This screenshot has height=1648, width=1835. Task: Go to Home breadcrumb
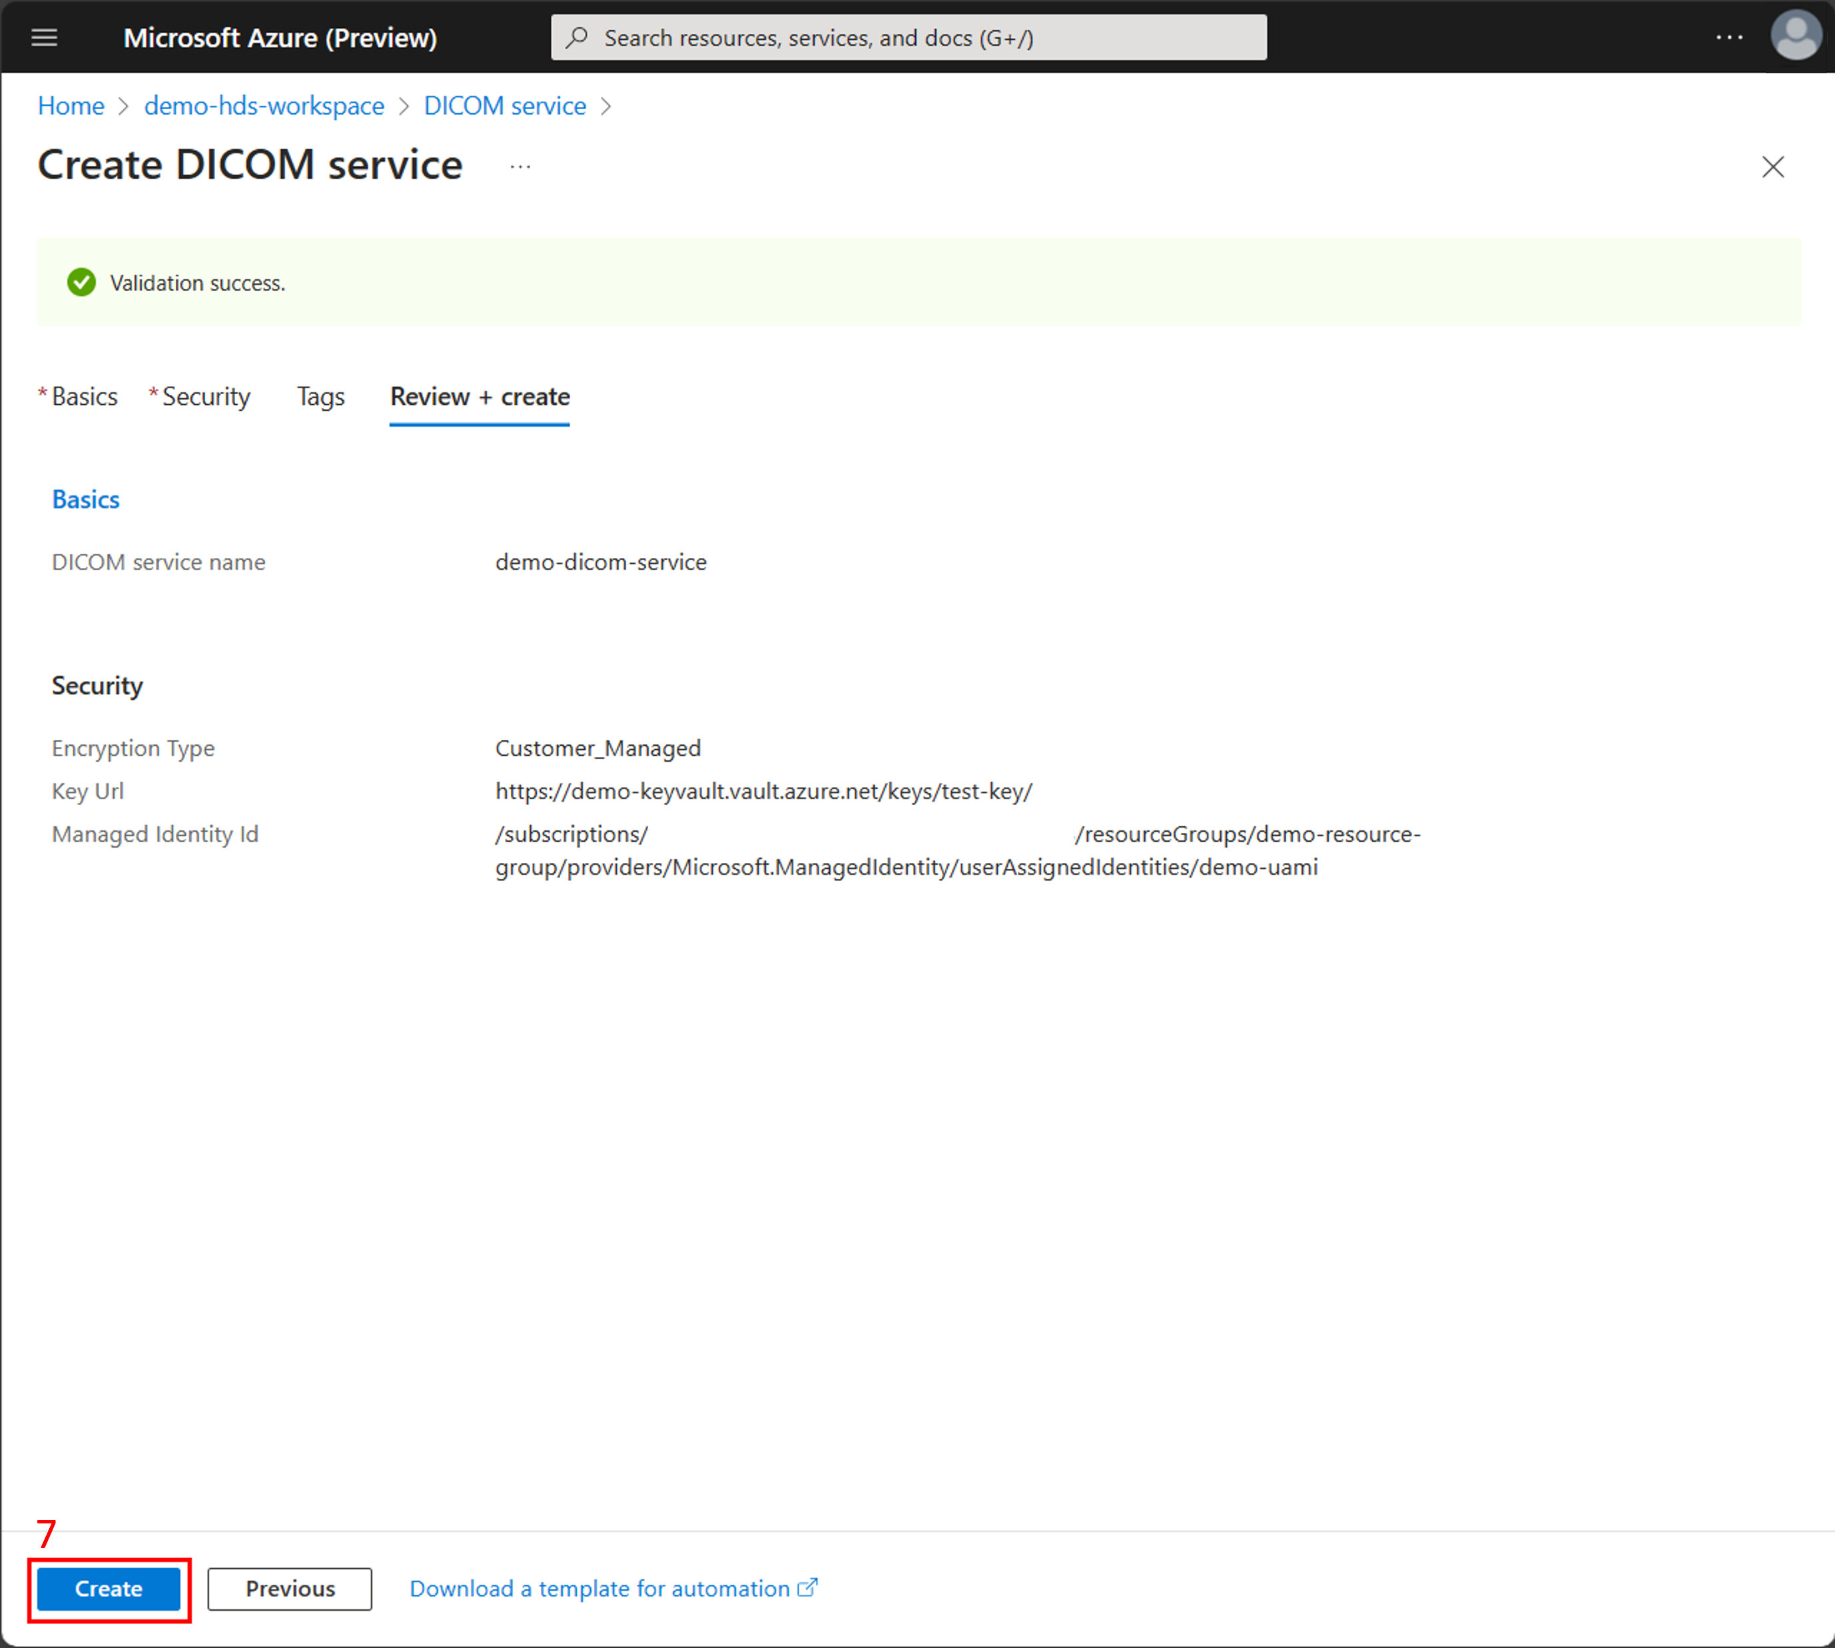[x=71, y=106]
